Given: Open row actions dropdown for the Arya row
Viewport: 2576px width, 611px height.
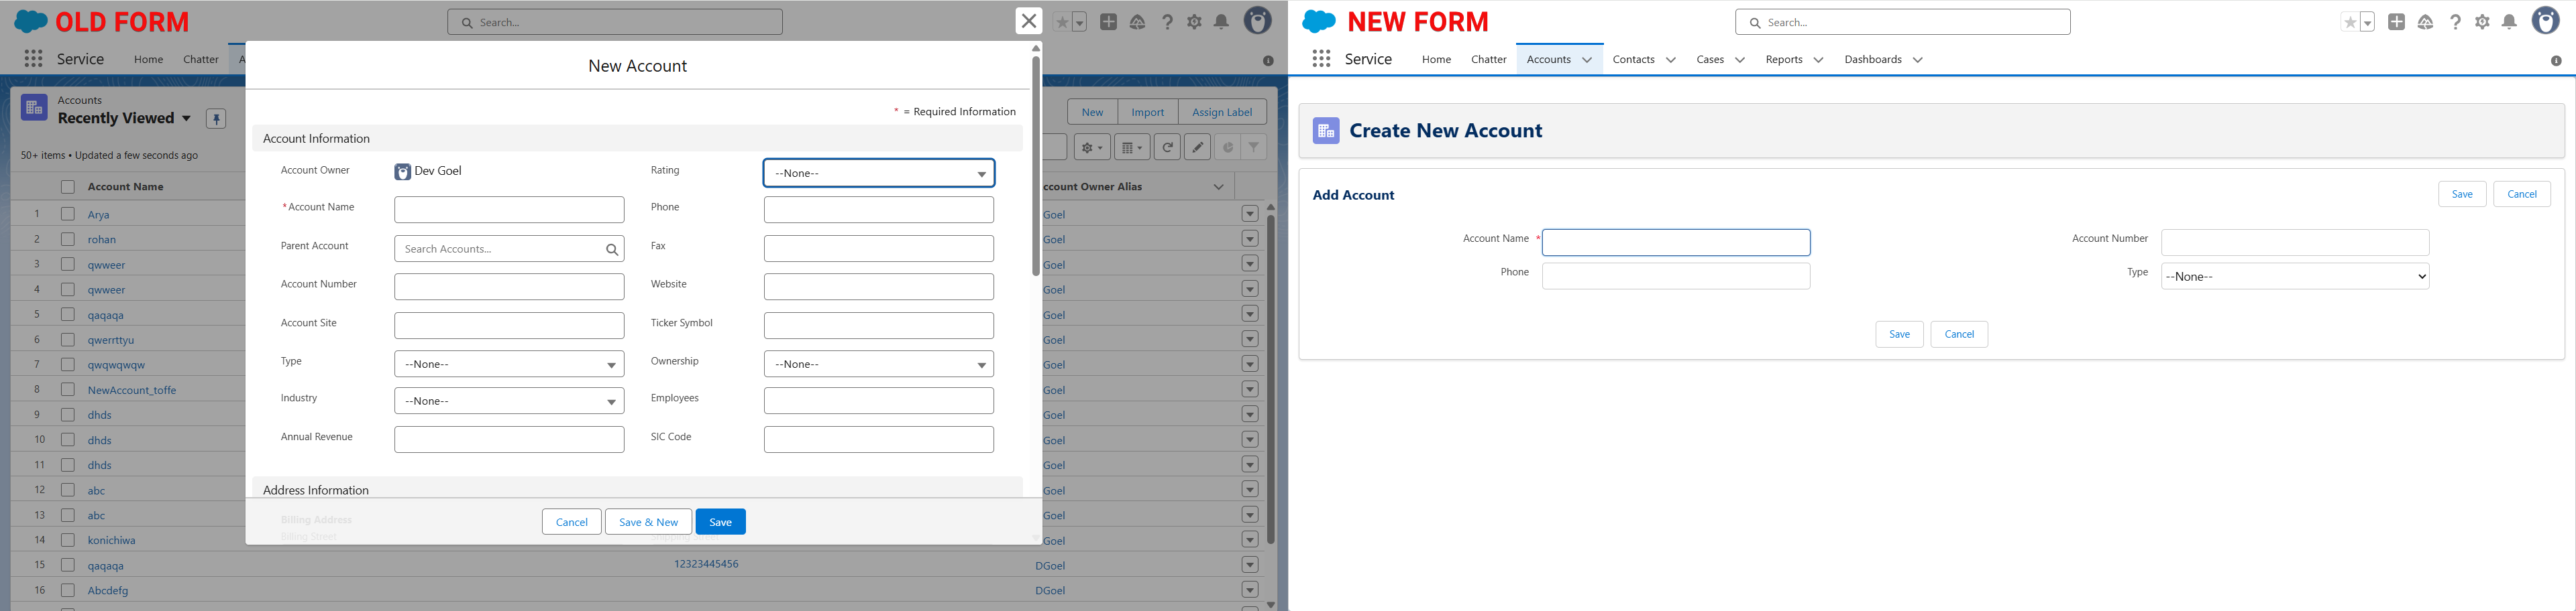Looking at the screenshot, I should coord(1250,214).
